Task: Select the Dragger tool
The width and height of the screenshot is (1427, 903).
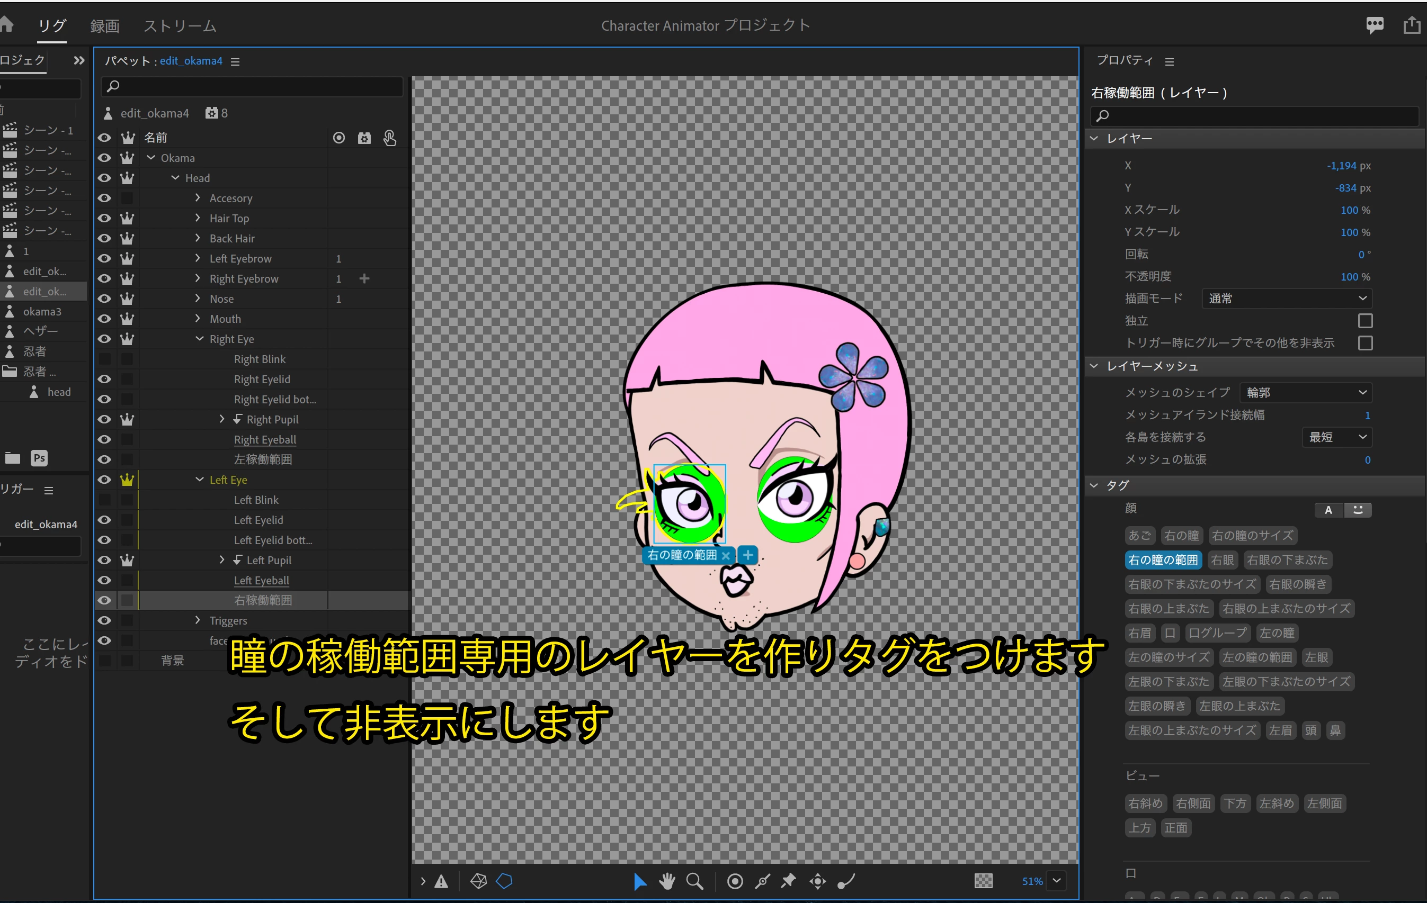Action: coord(818,881)
